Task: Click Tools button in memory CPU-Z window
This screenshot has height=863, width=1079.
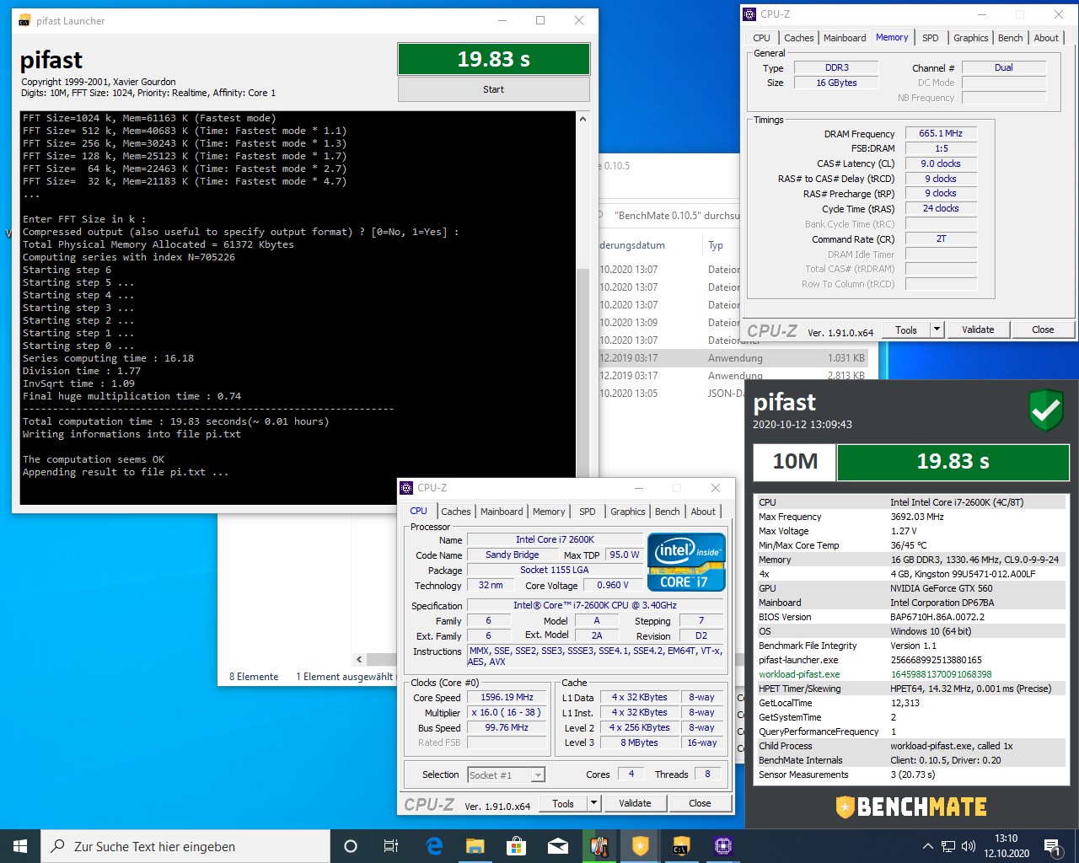Action: [906, 330]
